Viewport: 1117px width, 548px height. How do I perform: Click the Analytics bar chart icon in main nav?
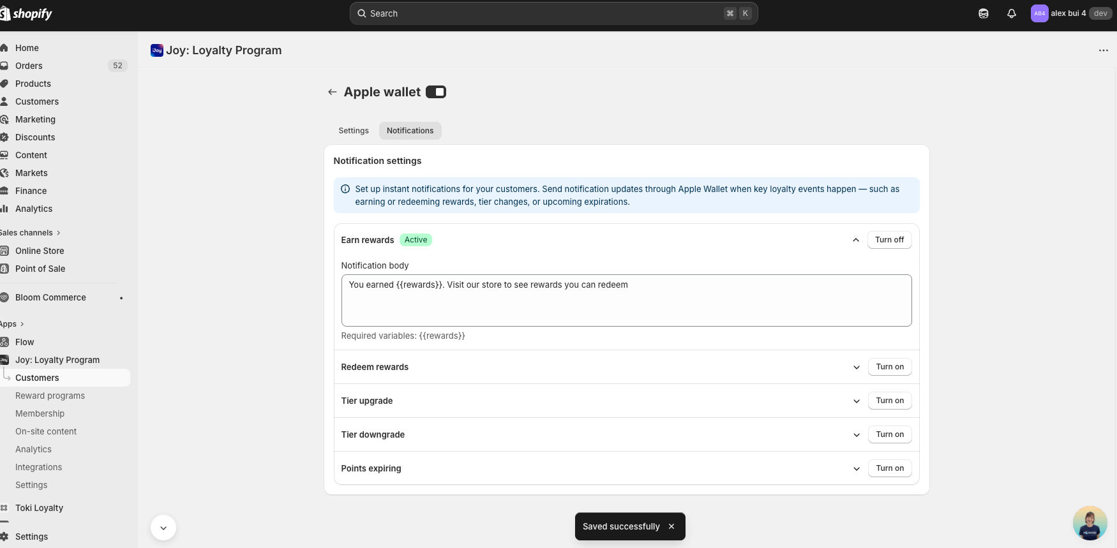[x=4, y=209]
